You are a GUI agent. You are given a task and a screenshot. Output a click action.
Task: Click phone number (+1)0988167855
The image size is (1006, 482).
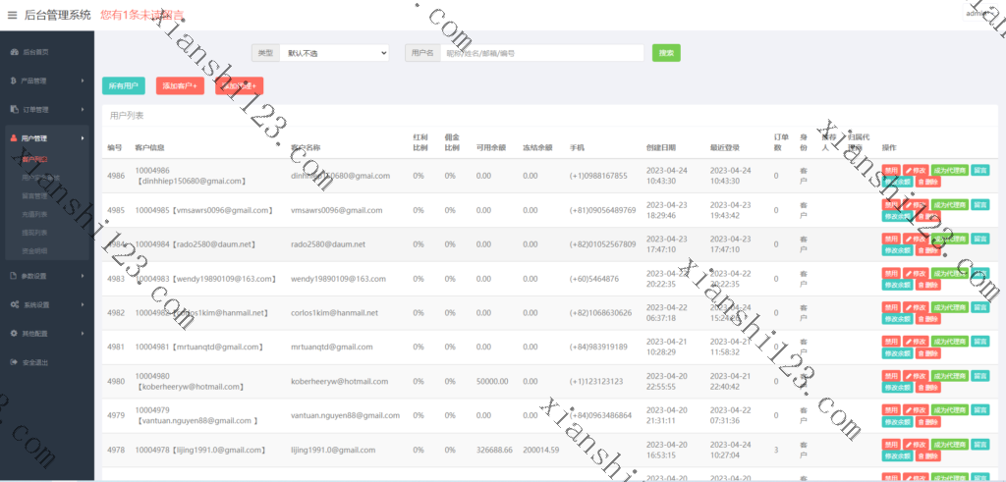[x=598, y=176]
